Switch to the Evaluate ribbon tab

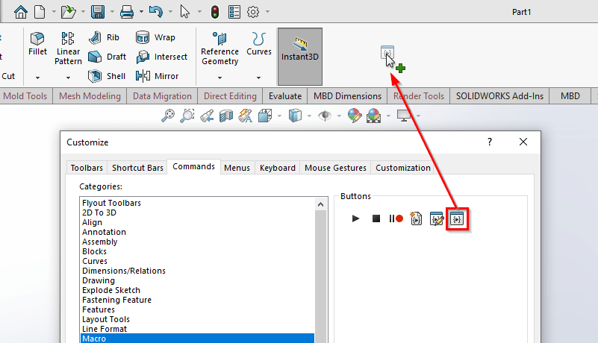pyautogui.click(x=285, y=96)
